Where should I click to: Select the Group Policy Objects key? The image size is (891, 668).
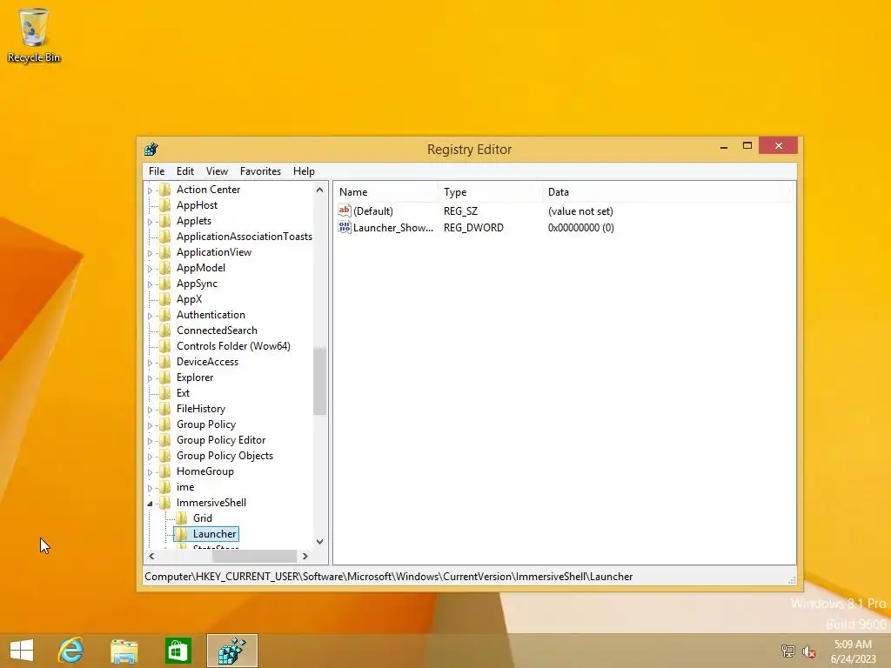click(224, 456)
